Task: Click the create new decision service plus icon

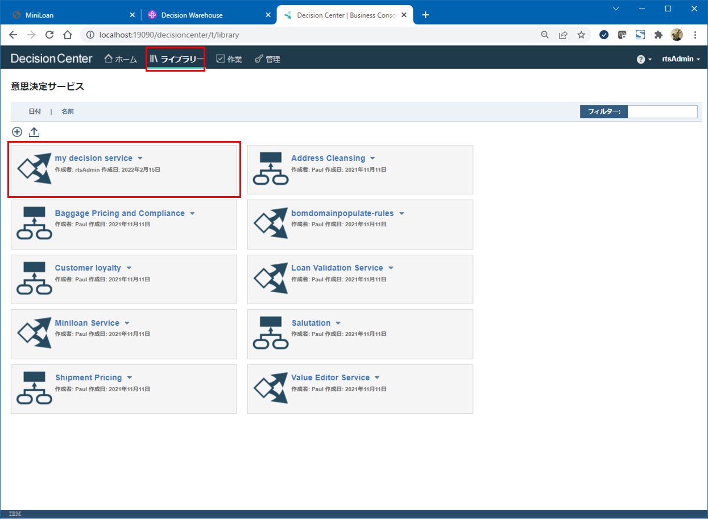Action: point(17,132)
